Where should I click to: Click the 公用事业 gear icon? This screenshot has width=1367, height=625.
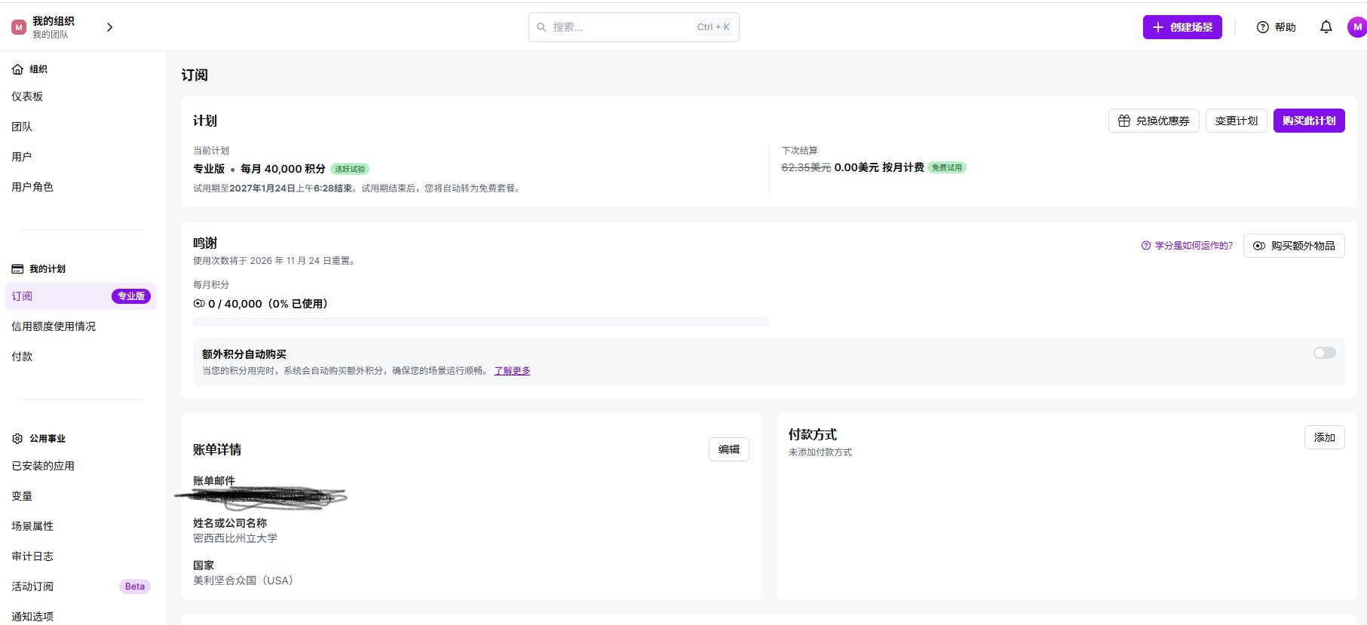(x=17, y=439)
